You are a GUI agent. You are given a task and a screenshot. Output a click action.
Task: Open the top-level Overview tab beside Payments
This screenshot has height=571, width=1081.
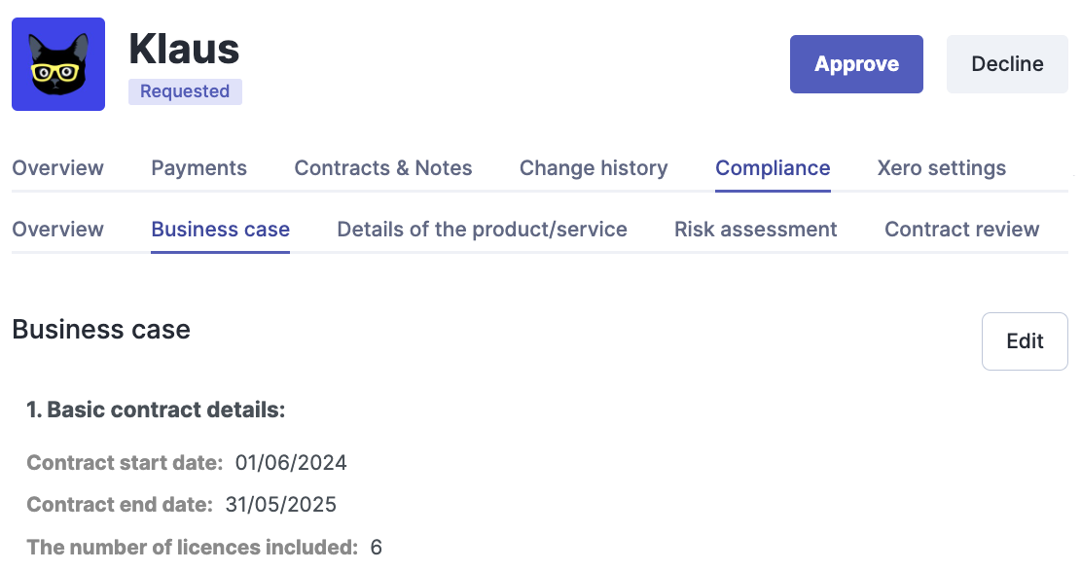tap(58, 168)
